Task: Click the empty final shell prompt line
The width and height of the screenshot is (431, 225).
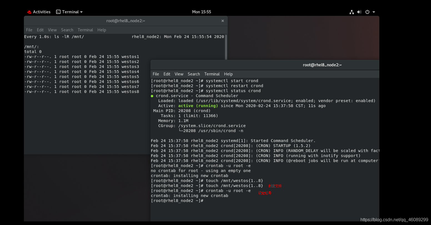Action: (177, 201)
